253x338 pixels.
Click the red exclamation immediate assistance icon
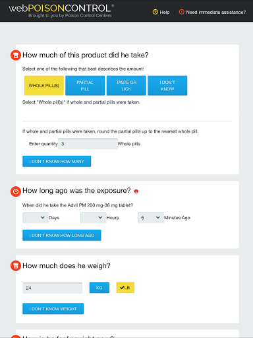point(181,12)
